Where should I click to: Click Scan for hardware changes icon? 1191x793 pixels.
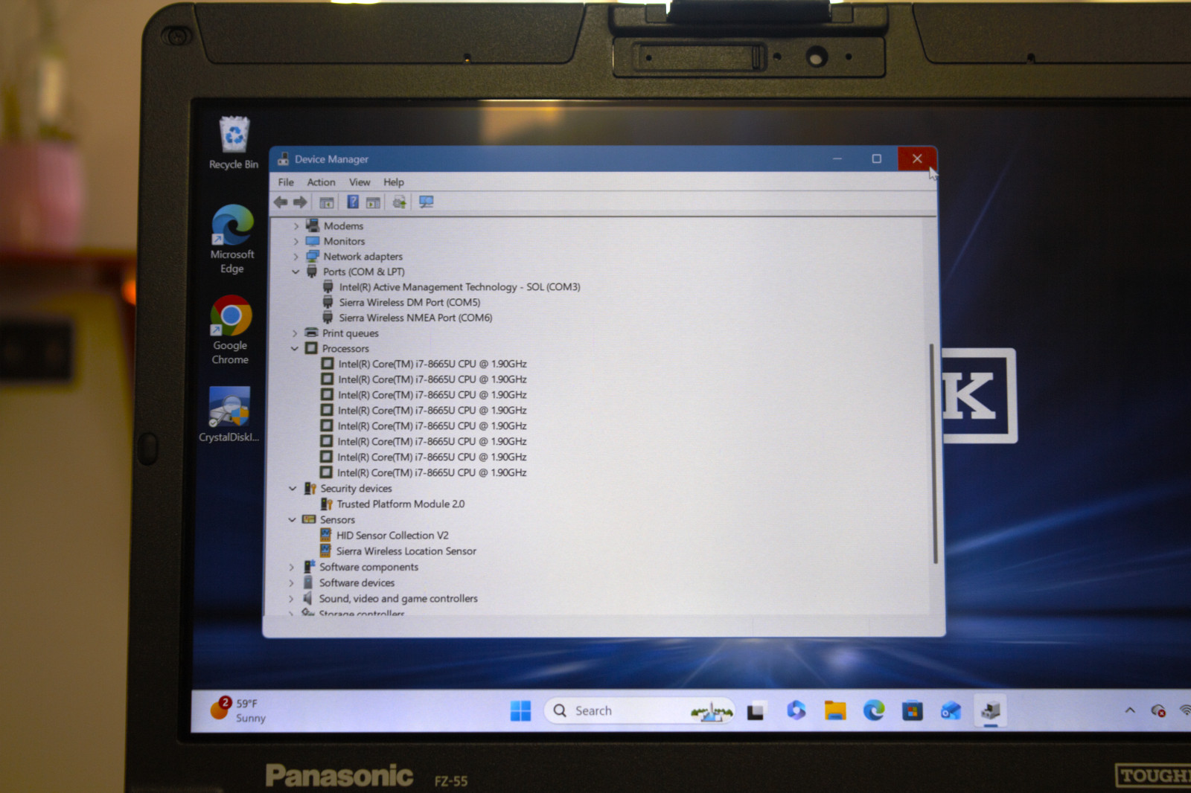click(x=426, y=202)
